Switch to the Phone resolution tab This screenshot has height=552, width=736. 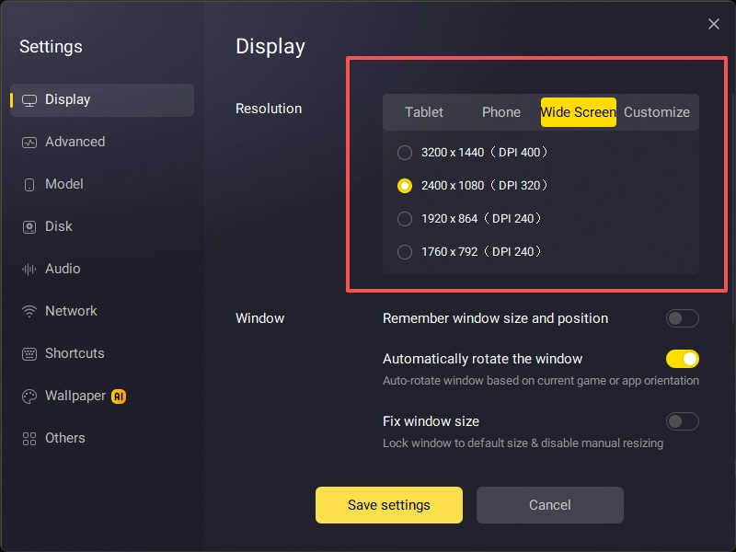point(500,112)
